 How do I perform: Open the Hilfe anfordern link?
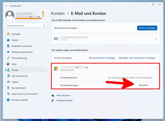[x=63, y=95]
